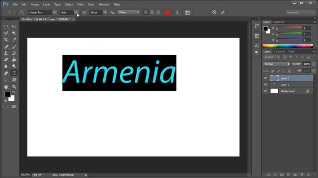Select the Path Selection tool
Viewport: 318px width, 178px height.
pyautogui.click(x=6, y=80)
